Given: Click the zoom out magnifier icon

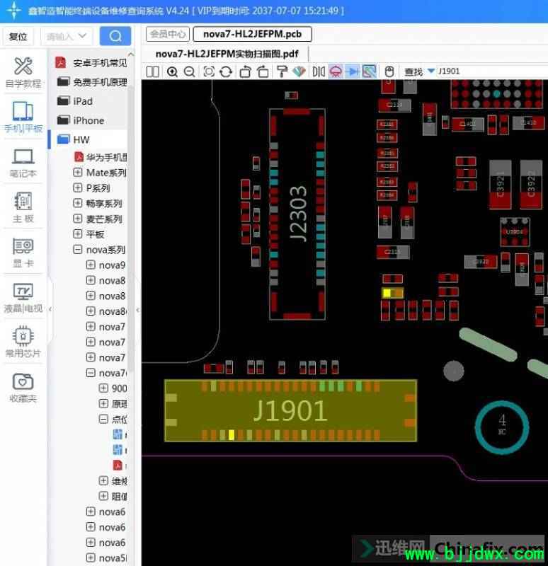Looking at the screenshot, I should (x=189, y=71).
